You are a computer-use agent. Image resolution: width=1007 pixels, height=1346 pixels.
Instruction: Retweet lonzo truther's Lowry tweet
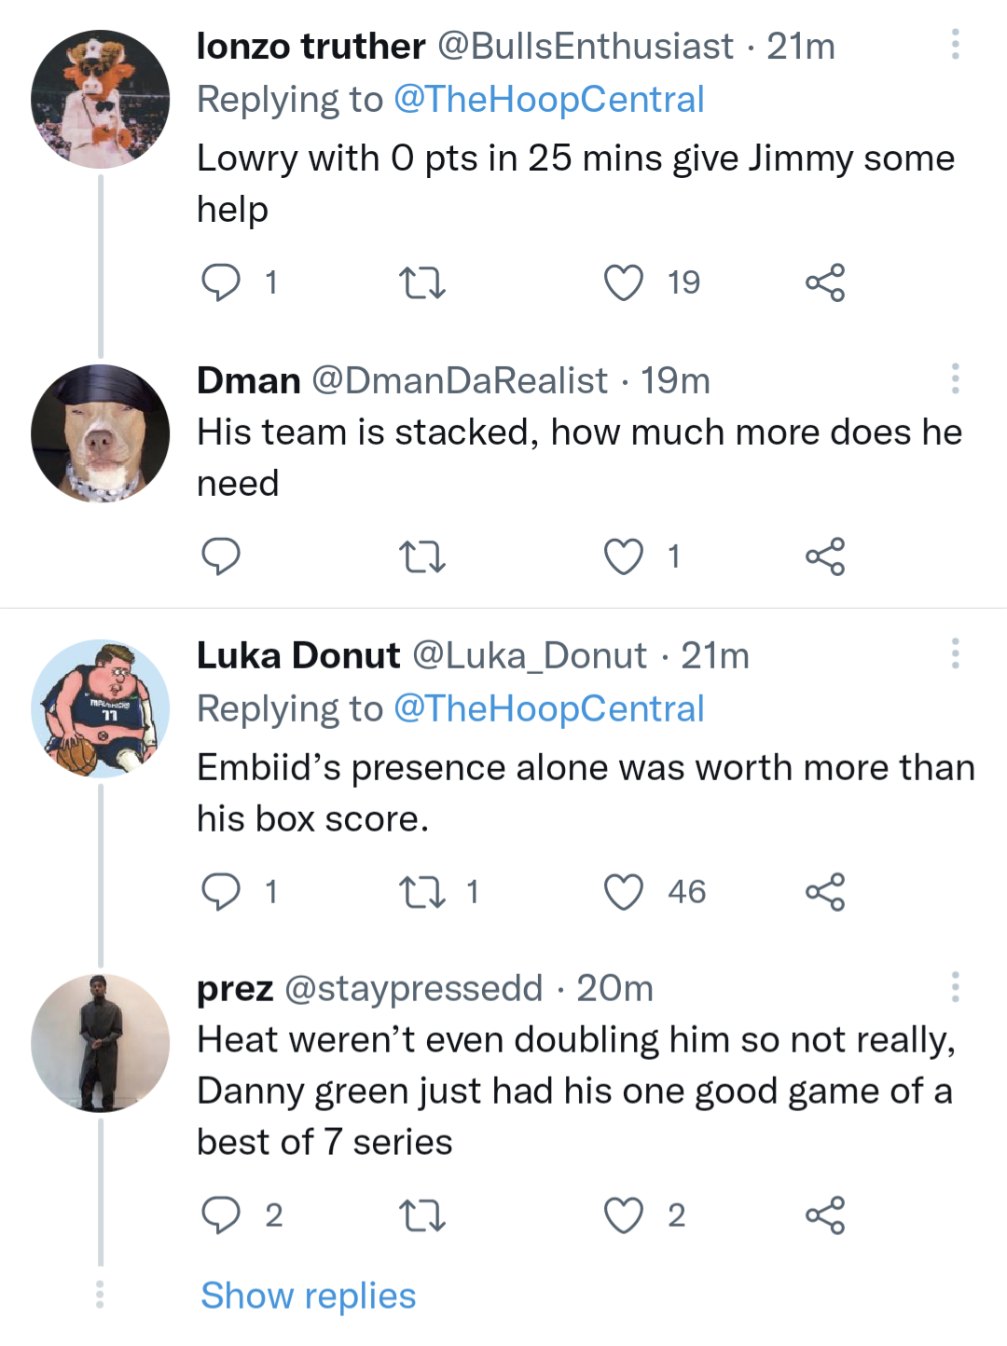click(421, 282)
